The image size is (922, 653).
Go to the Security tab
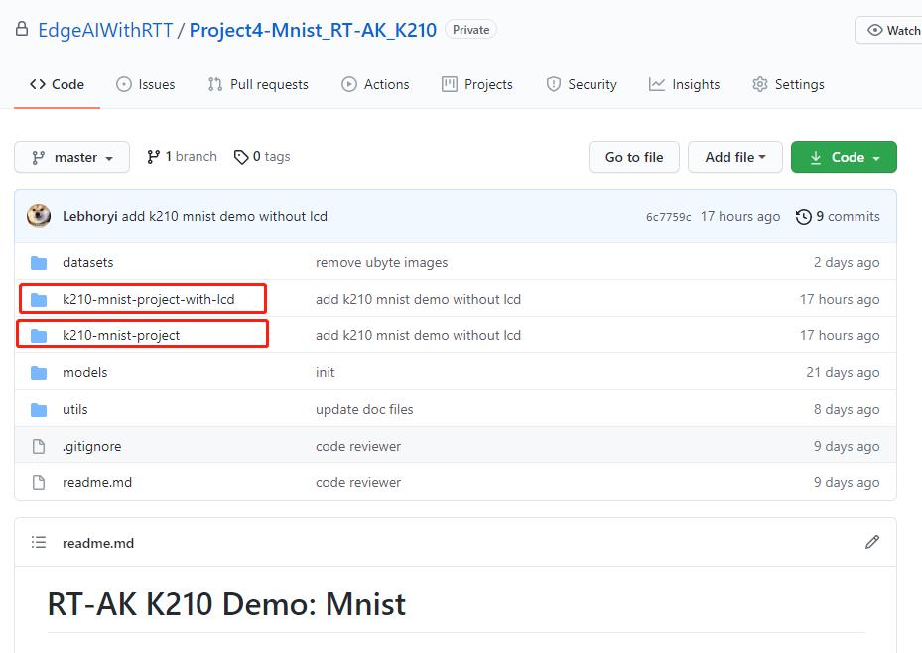(x=582, y=84)
